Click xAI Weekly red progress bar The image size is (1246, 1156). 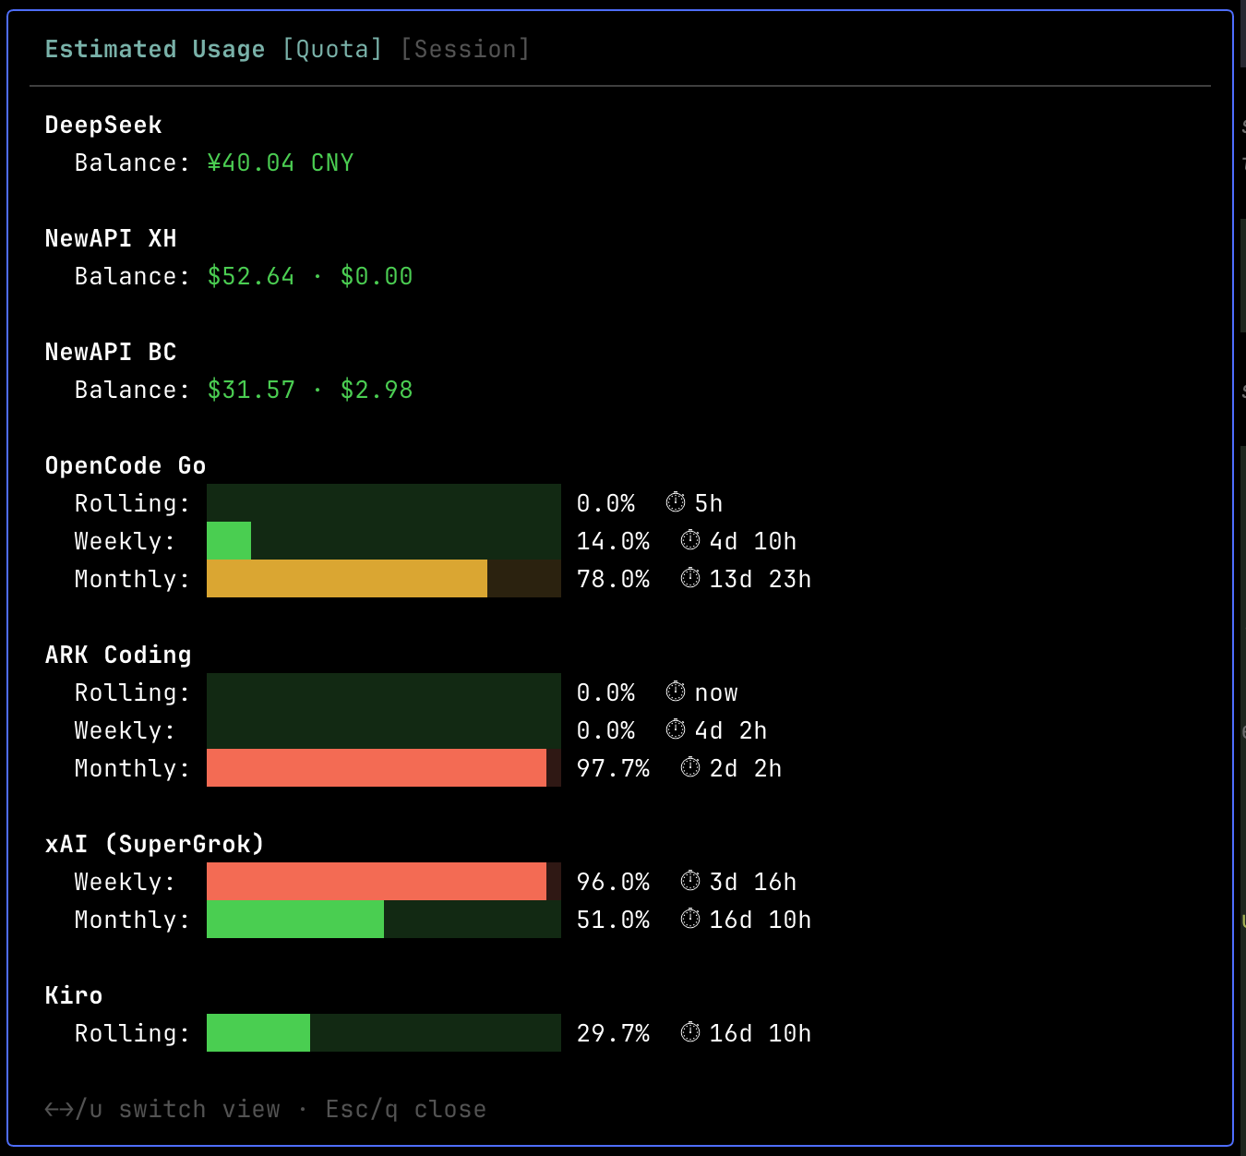coord(384,882)
